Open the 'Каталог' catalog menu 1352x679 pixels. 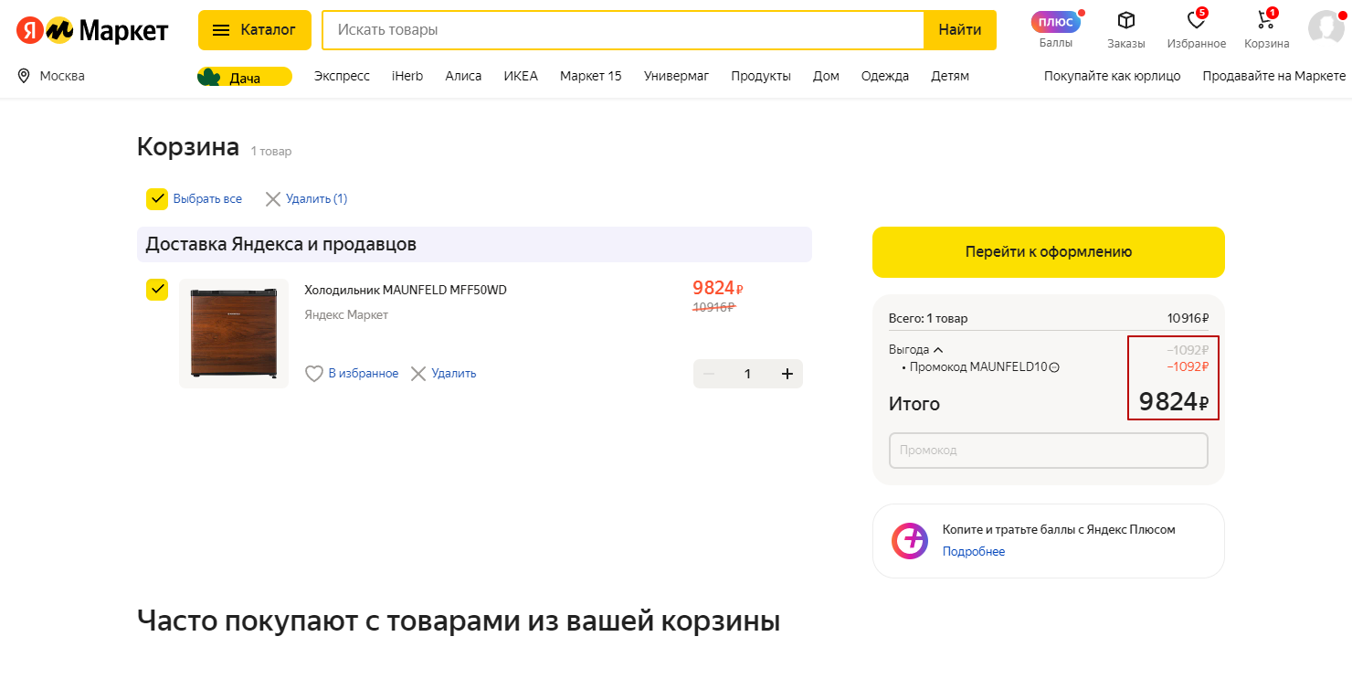pos(254,30)
